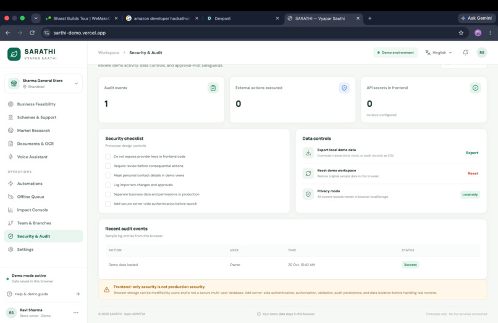Click the site info icon in address bar
Viewport: 498px width, 323px height.
click(47, 33)
